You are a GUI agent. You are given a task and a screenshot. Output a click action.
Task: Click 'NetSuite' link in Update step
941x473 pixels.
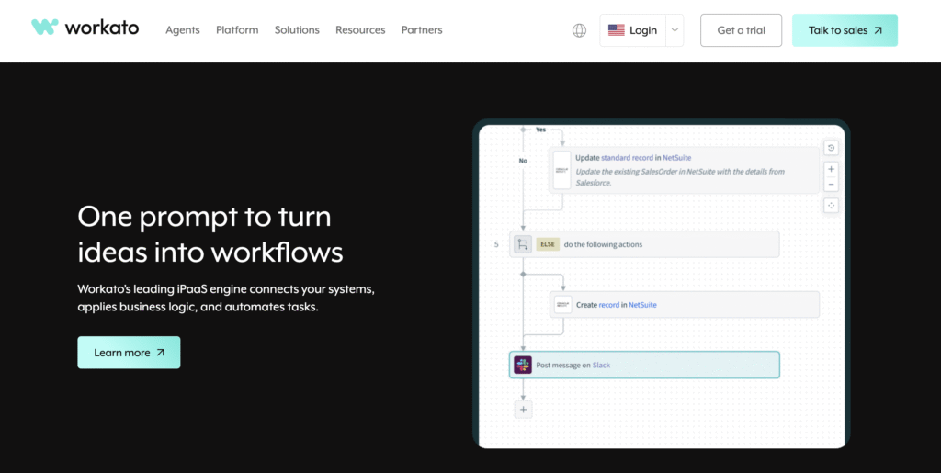tap(677, 158)
